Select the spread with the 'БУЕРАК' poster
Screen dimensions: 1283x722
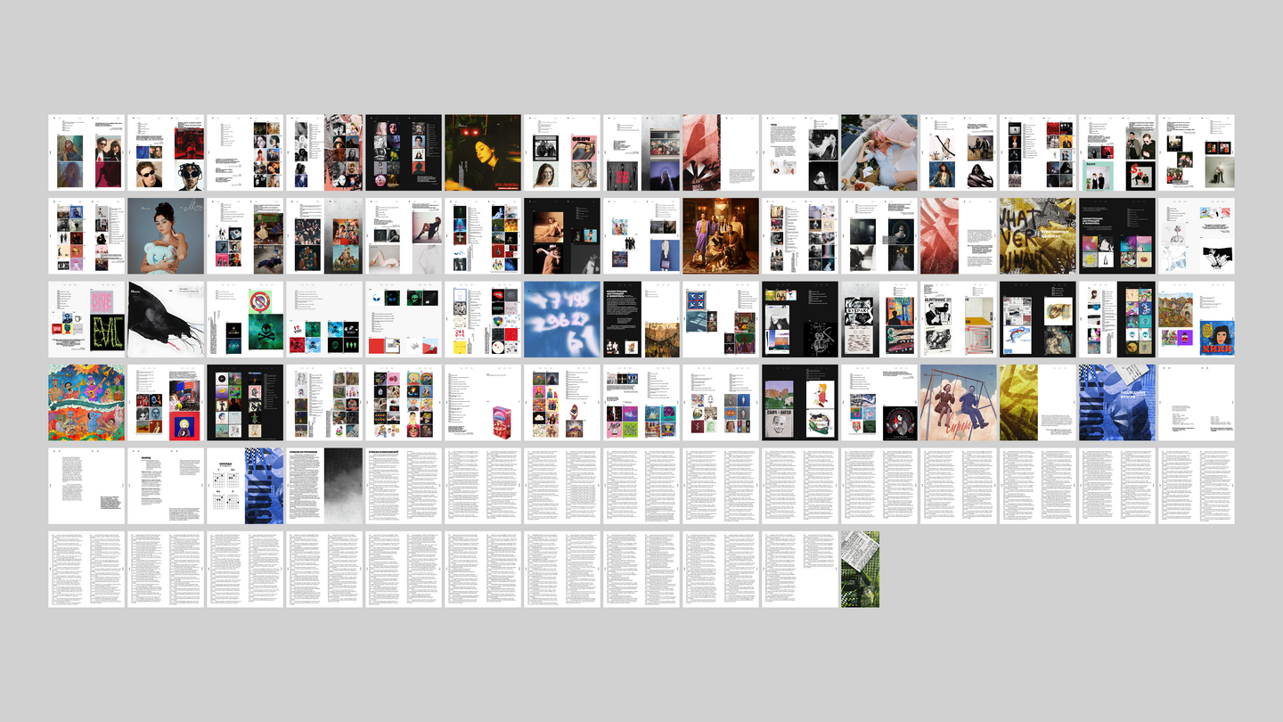[878, 319]
